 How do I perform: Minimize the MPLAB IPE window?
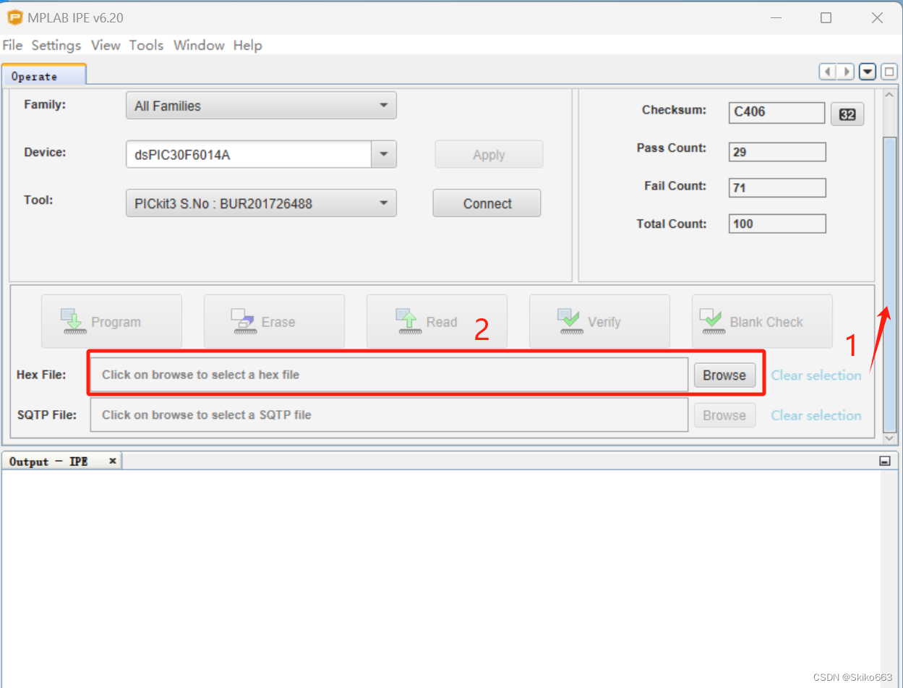coord(775,18)
